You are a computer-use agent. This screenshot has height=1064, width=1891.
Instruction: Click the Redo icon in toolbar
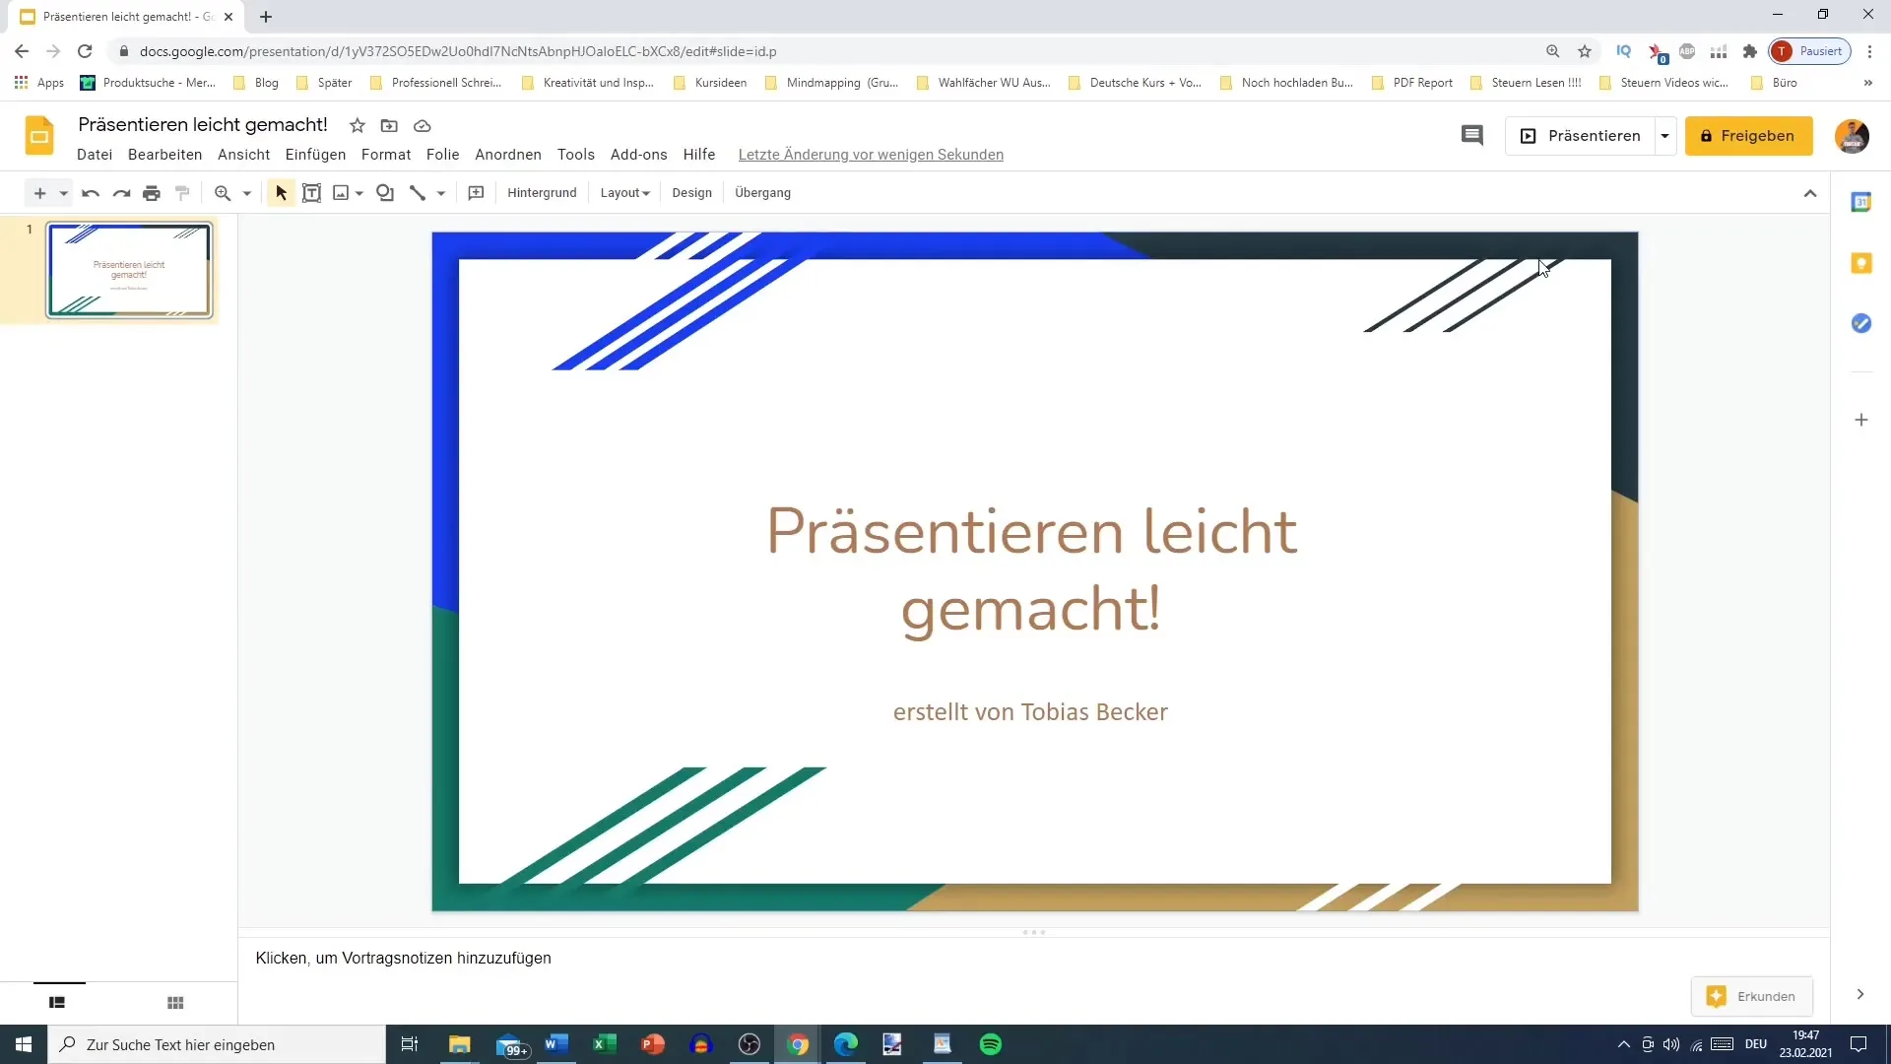121,192
